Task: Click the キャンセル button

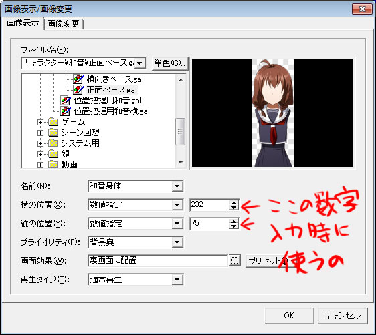Action: [x=343, y=316]
